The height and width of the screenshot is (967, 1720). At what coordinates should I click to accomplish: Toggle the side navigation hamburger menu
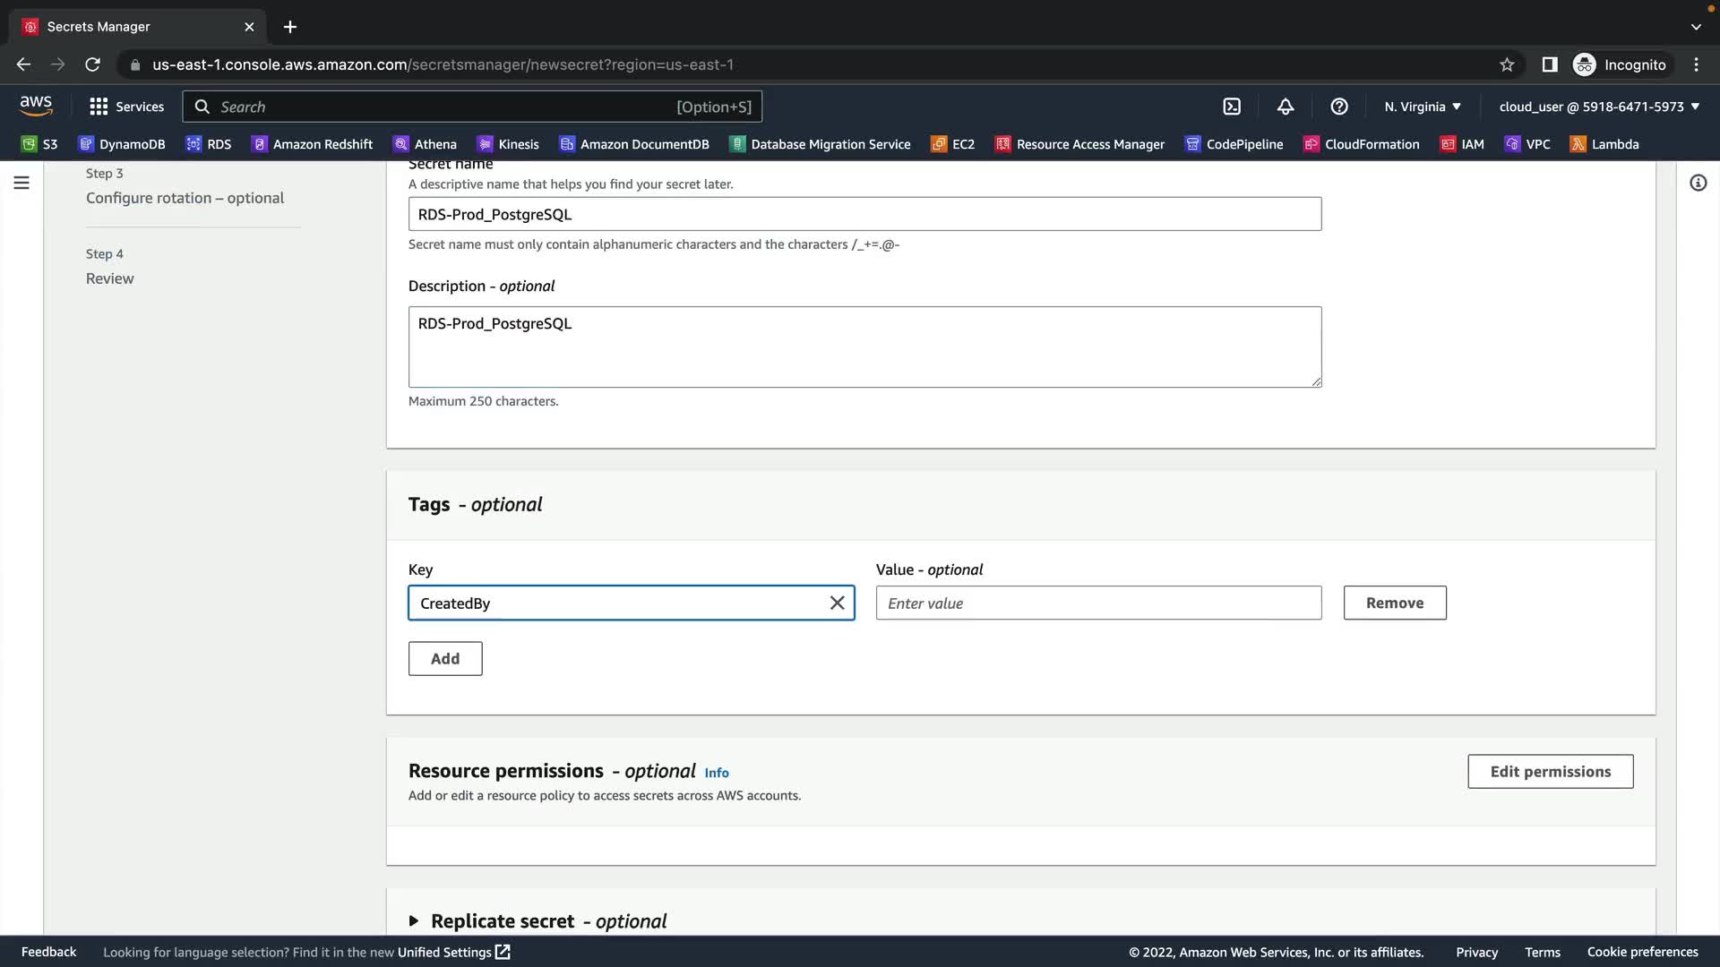[21, 184]
